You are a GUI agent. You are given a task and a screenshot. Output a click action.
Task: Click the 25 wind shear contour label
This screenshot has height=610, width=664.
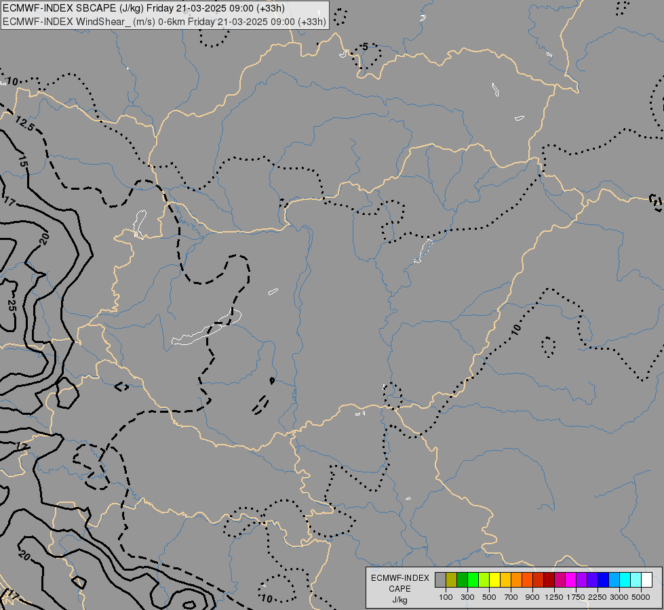point(12,306)
